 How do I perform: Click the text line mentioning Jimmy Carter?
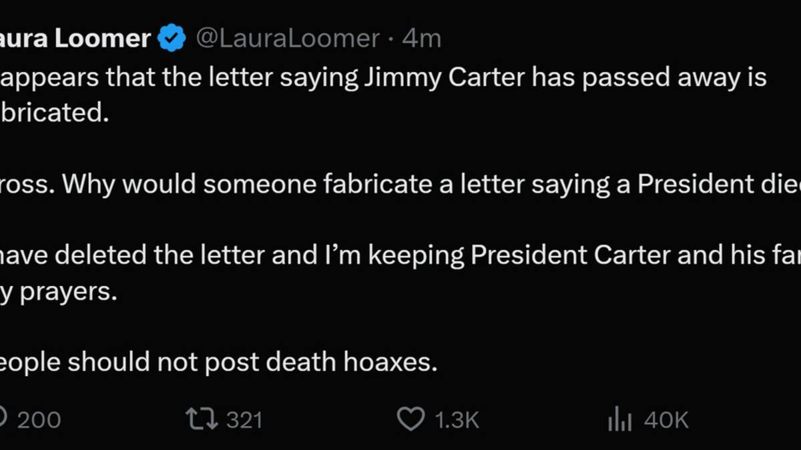(x=383, y=78)
